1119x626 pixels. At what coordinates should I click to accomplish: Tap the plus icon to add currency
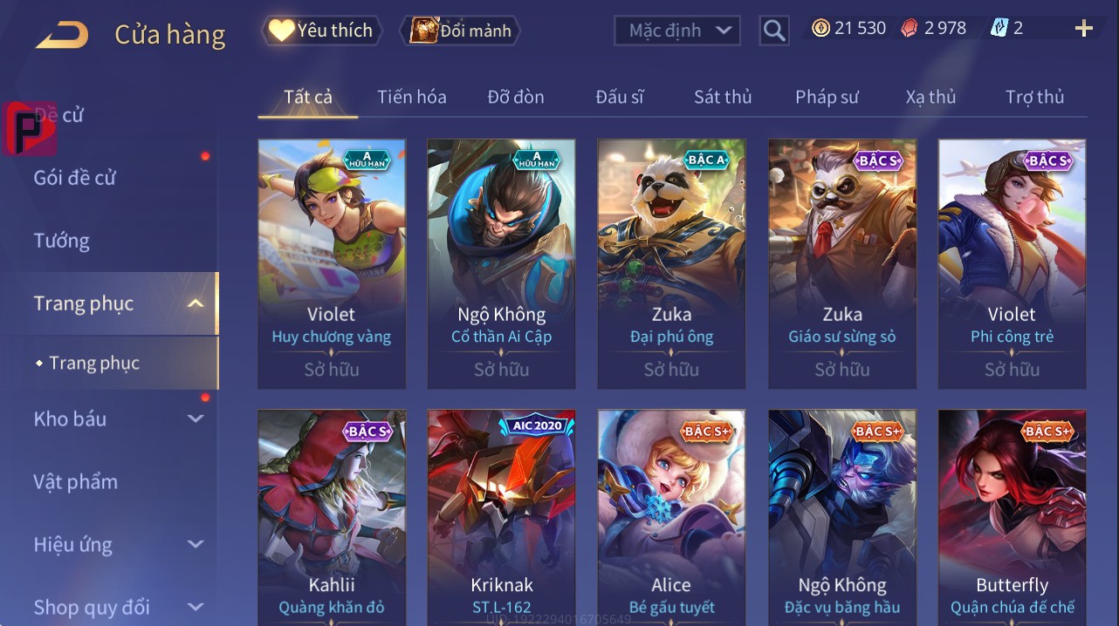1084,29
